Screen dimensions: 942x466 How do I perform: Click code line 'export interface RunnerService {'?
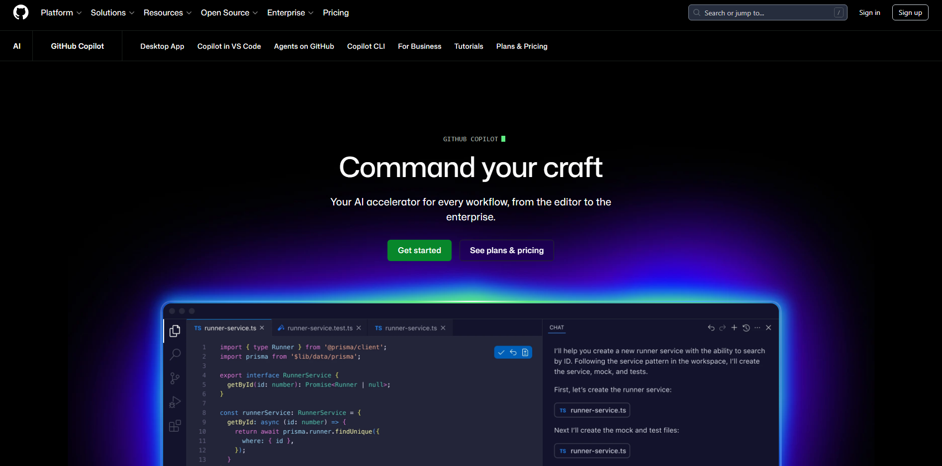pyautogui.click(x=279, y=375)
